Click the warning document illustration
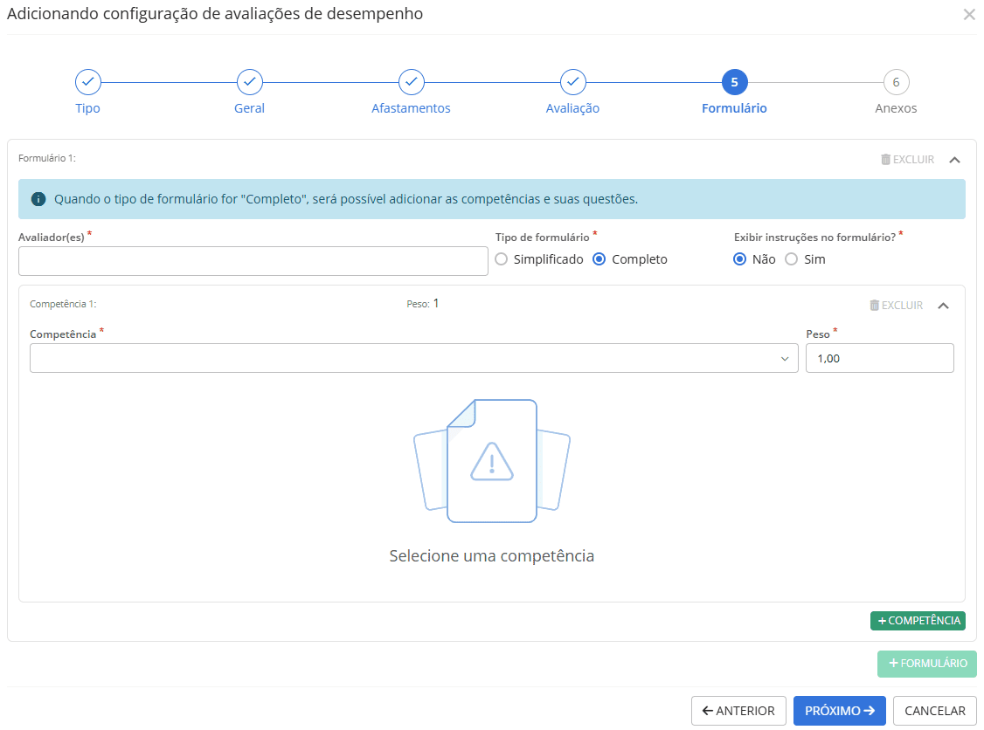Screen dimensions: 984x730 coord(492,461)
